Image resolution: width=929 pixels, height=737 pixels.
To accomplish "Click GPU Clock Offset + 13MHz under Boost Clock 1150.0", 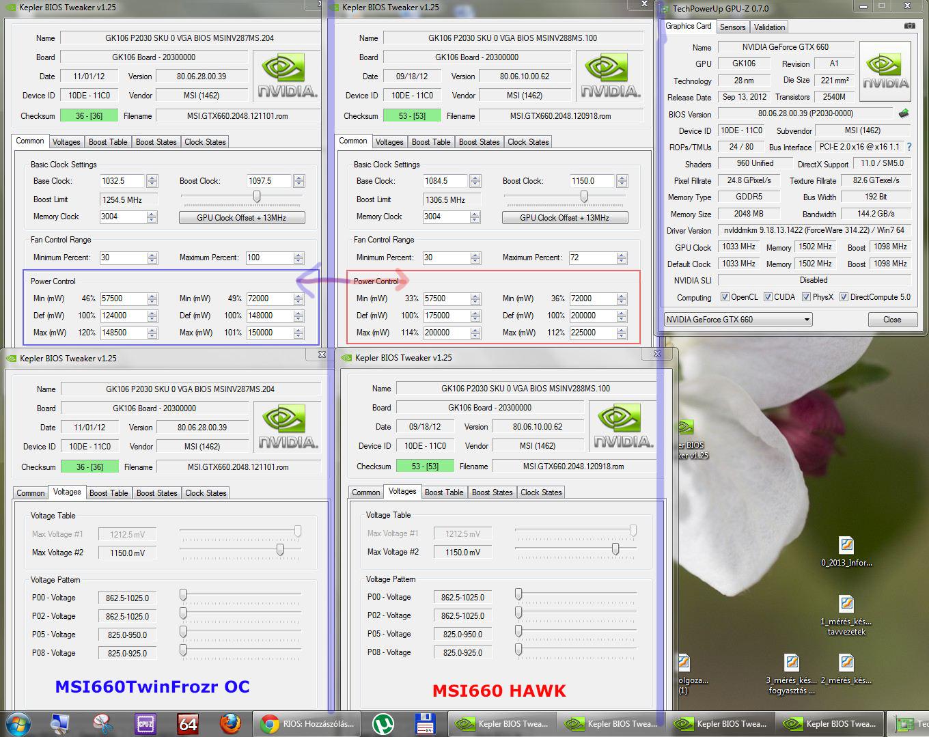I will click(565, 217).
